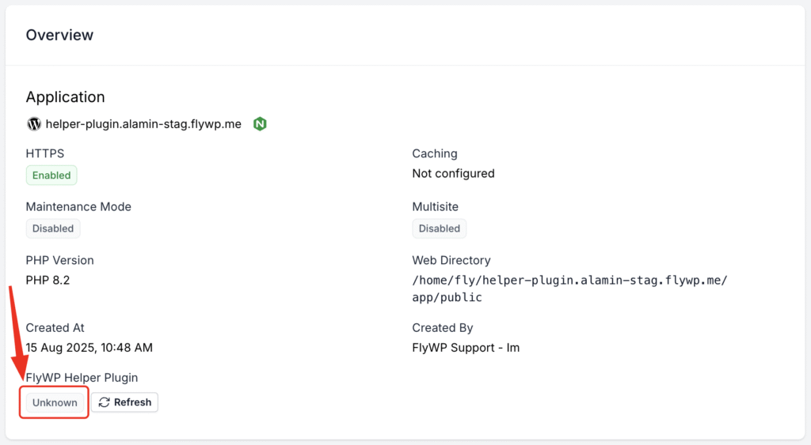Click the circular arrows refresh icon
The width and height of the screenshot is (811, 445).
pos(104,402)
